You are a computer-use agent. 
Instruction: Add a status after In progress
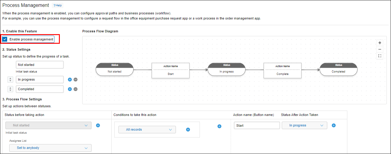(70, 80)
